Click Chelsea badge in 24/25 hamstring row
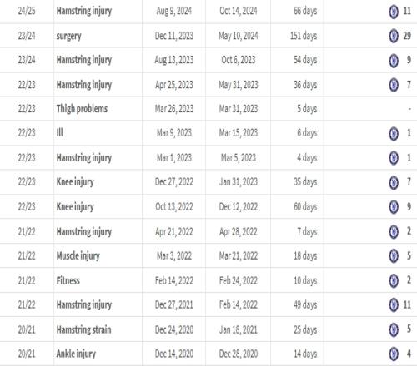The image size is (417, 366). click(394, 12)
